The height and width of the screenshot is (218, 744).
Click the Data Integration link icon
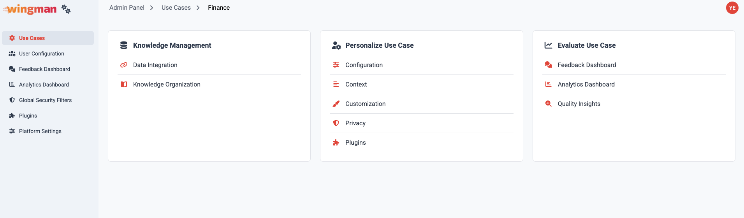(x=124, y=65)
